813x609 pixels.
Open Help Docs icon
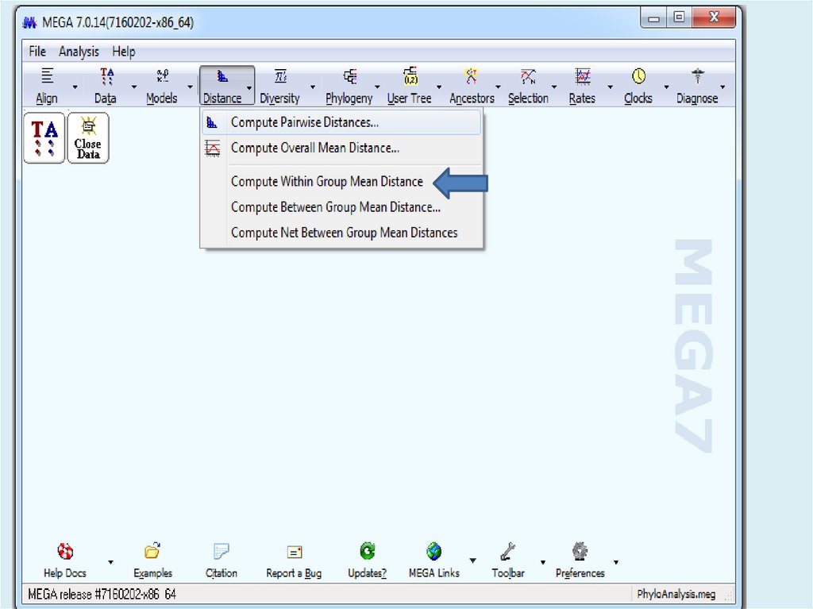pos(65,551)
